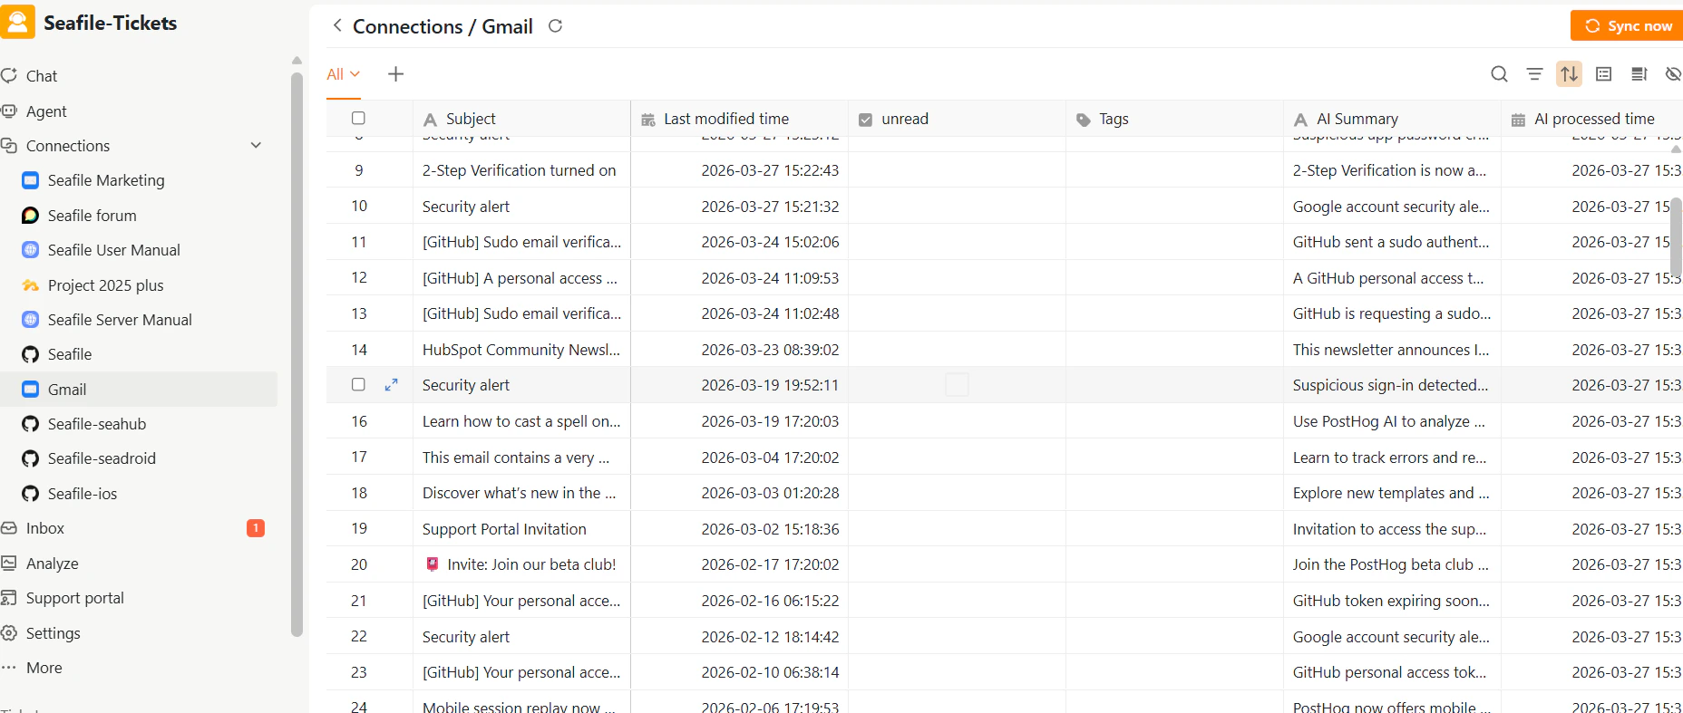The height and width of the screenshot is (713, 1683).
Task: Click the table vertical scrollbar
Action: point(1676,236)
